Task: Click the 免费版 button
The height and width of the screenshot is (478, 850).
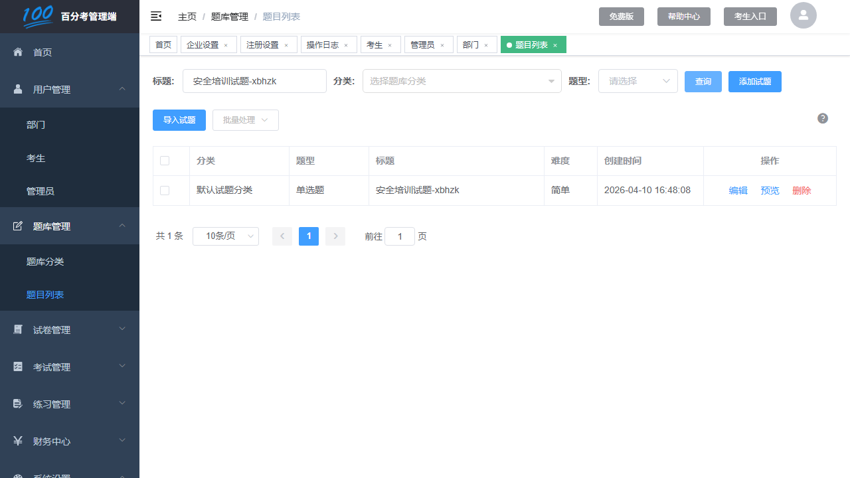Action: (x=622, y=17)
